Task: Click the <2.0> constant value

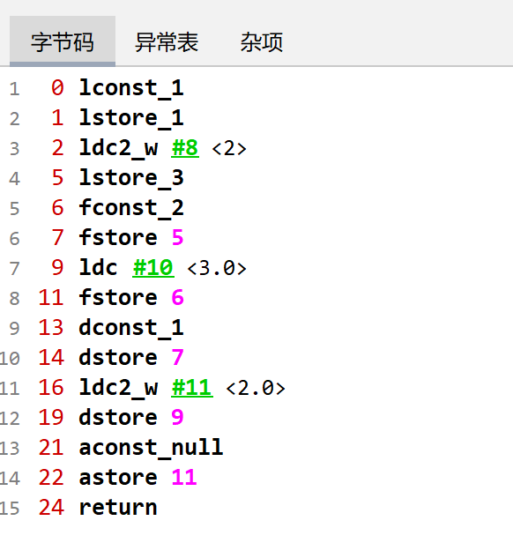Action: pos(256,388)
